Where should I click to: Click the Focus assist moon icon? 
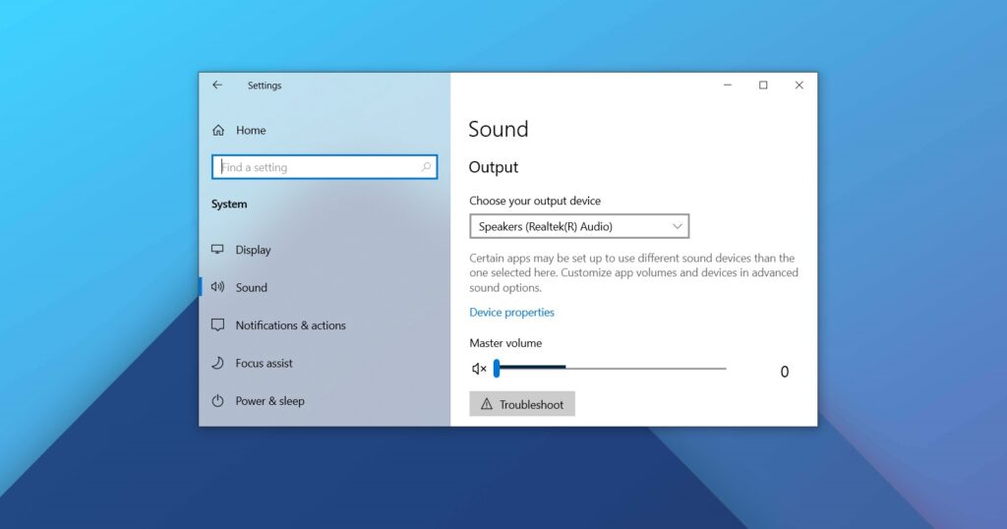click(x=218, y=363)
